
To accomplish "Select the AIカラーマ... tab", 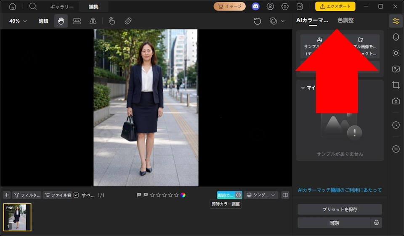I will 312,20.
